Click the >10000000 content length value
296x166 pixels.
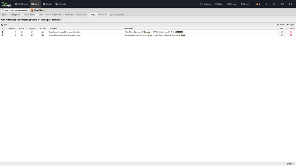(178, 32)
